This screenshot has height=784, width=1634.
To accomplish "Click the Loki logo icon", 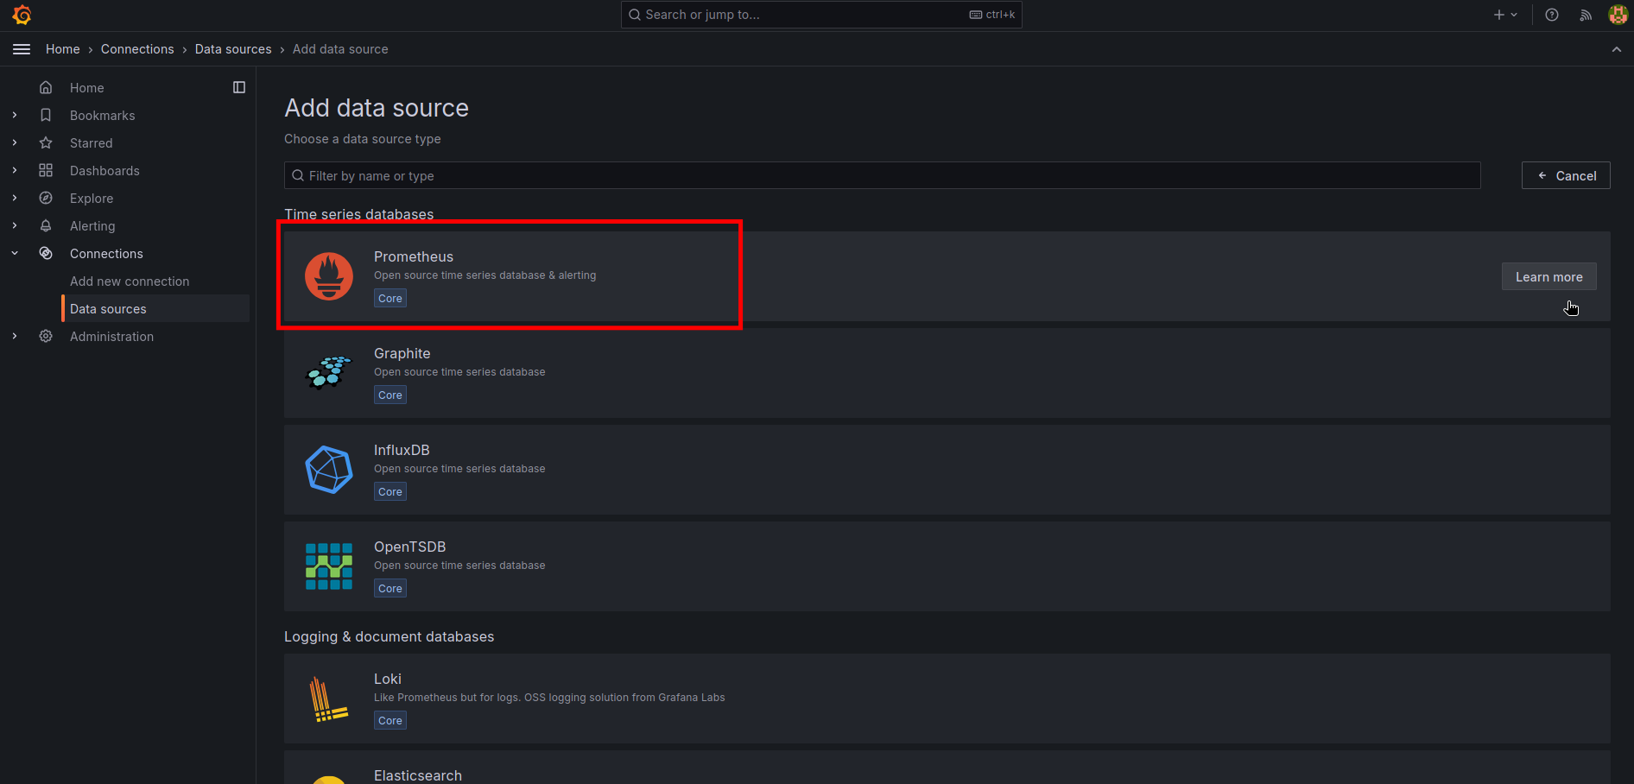I will point(328,699).
